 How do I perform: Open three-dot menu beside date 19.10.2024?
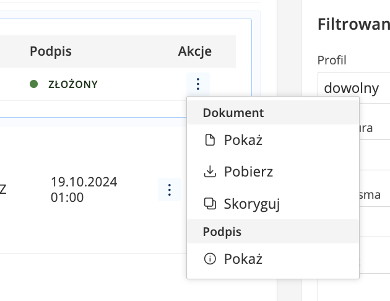tap(170, 190)
